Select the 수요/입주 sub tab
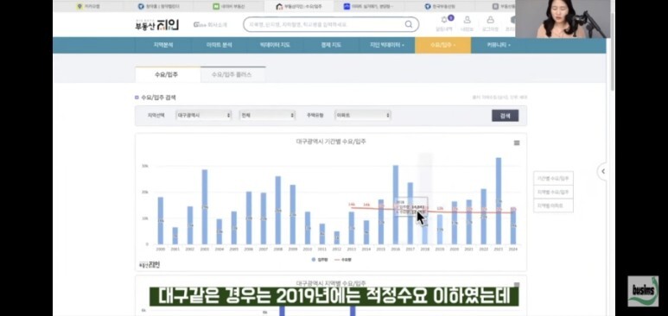668x316 pixels. point(168,74)
